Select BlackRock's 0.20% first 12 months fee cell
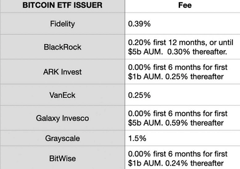This screenshot has height=169, width=240. 182,47
